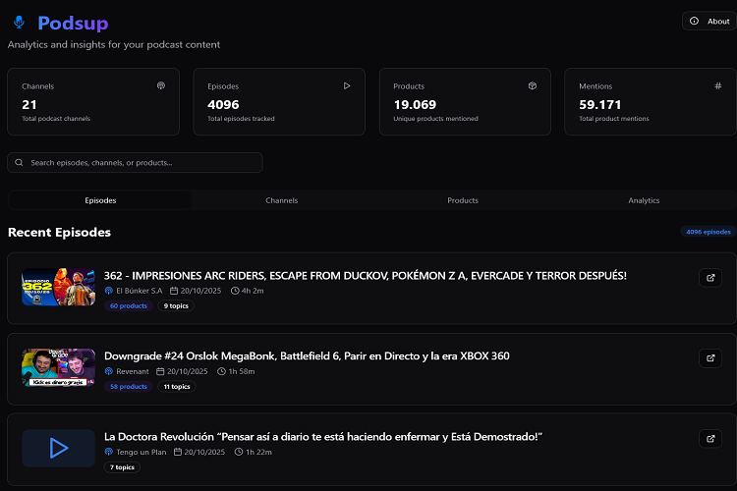Screen dimensions: 737x491
Task: Click the play icon in Episodes card
Action: coord(347,86)
